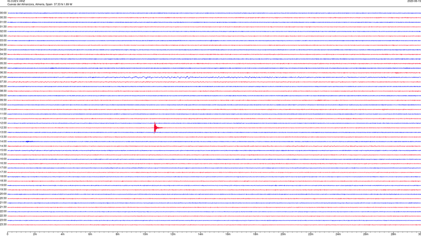Pick the 03:30 time label
Screen dimensions: 421x236
click(x=3, y=45)
